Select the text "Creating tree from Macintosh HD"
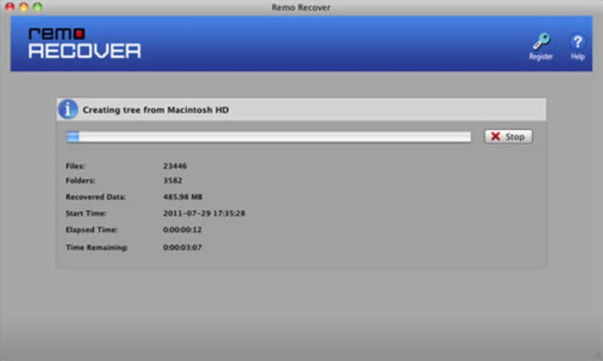This screenshot has height=361, width=603. [155, 110]
